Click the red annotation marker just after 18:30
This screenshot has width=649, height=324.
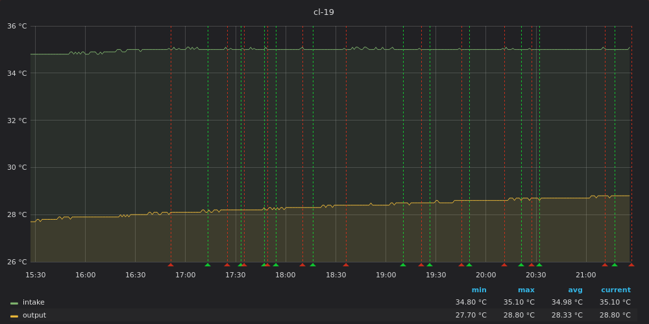[x=346, y=264]
